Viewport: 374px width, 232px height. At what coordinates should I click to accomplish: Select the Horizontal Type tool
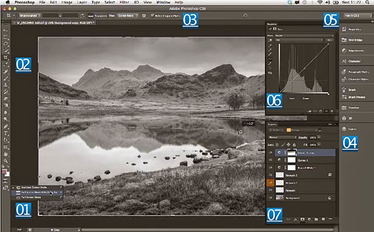[6, 133]
